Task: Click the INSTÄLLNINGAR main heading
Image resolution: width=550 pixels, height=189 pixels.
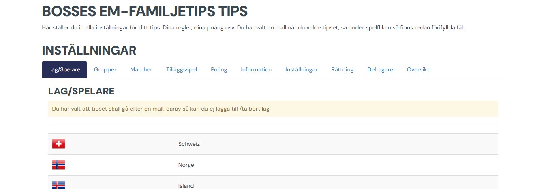Action: (89, 50)
